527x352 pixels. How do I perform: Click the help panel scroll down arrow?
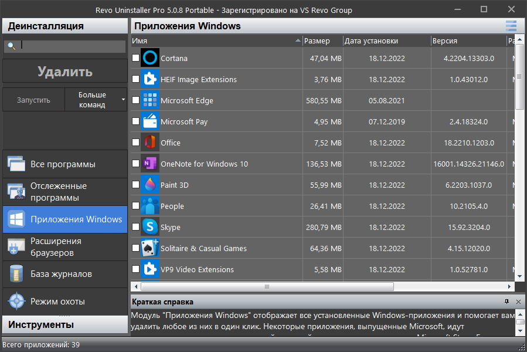click(x=520, y=331)
